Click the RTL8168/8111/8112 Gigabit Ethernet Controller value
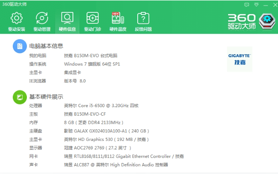 [124, 156]
